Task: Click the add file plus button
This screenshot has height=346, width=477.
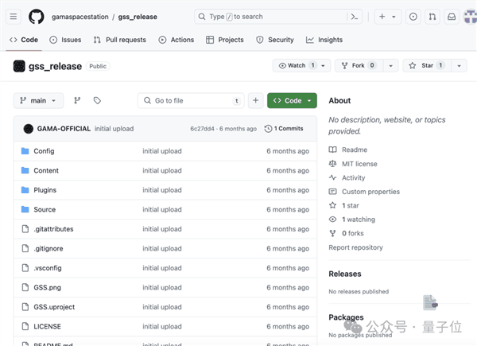Action: click(x=255, y=101)
